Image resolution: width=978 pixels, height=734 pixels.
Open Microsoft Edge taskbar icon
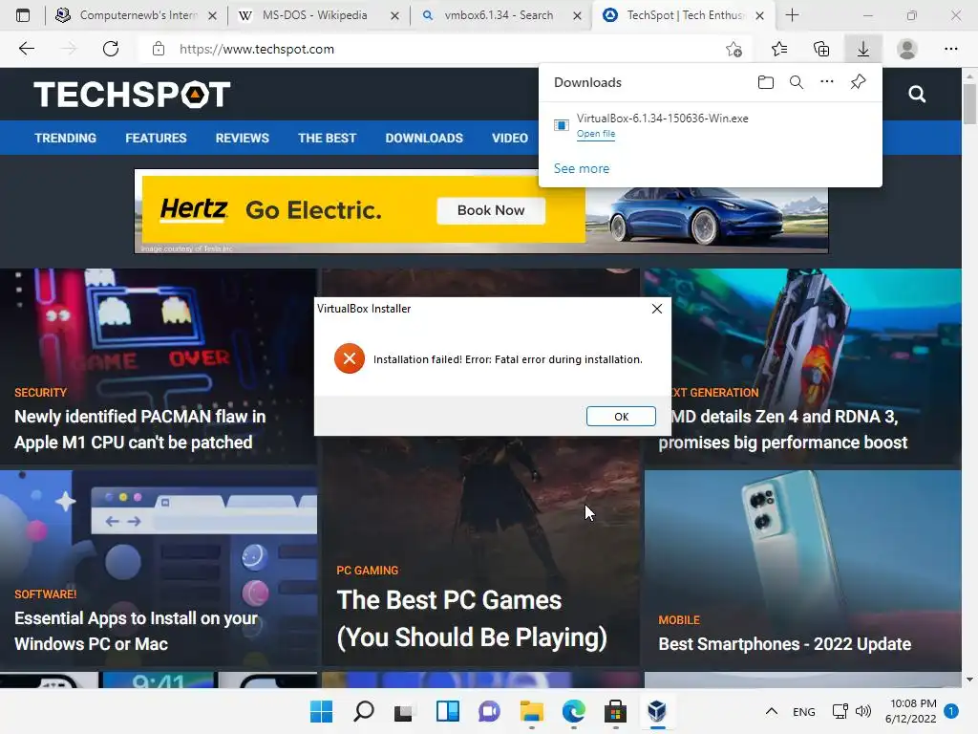pyautogui.click(x=573, y=711)
